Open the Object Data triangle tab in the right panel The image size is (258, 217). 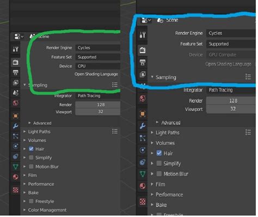click(143, 174)
